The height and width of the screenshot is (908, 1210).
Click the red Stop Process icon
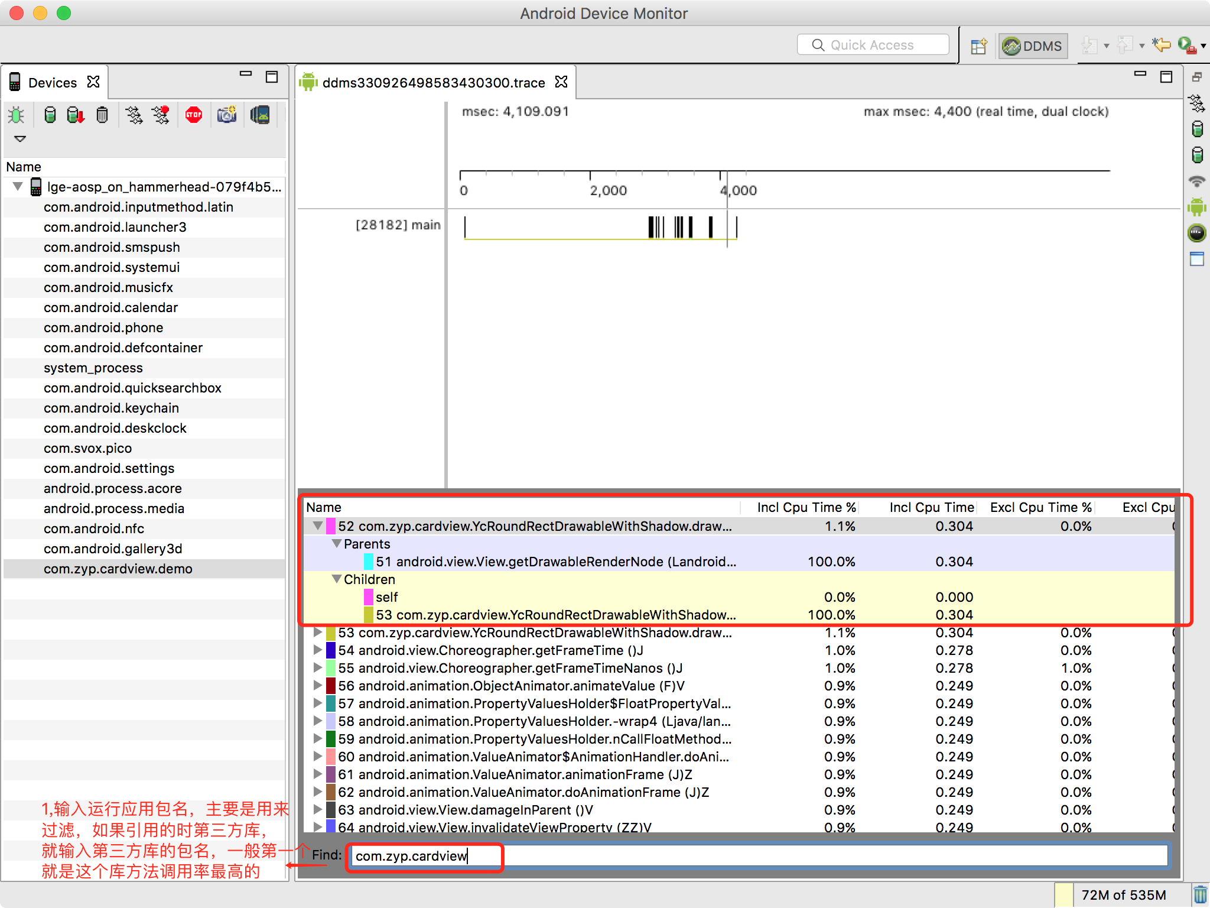click(x=194, y=115)
